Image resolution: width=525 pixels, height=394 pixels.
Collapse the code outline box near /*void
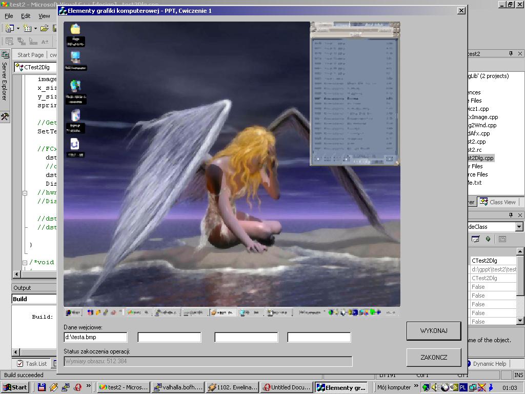point(24,263)
